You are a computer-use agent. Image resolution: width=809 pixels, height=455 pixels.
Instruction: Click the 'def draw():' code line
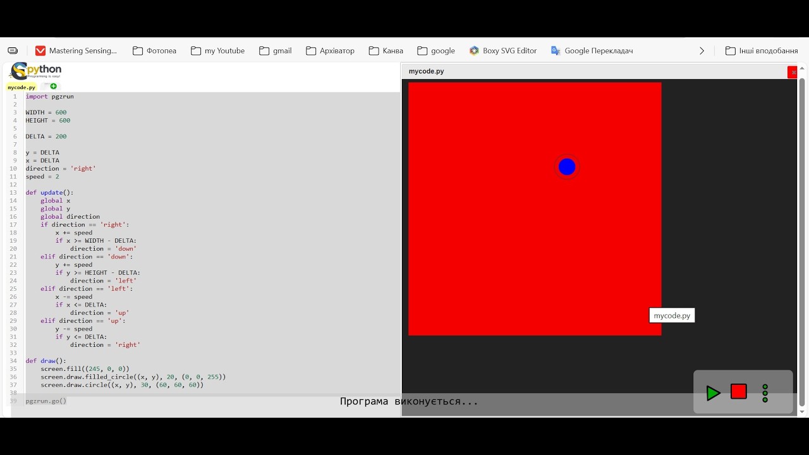46,361
